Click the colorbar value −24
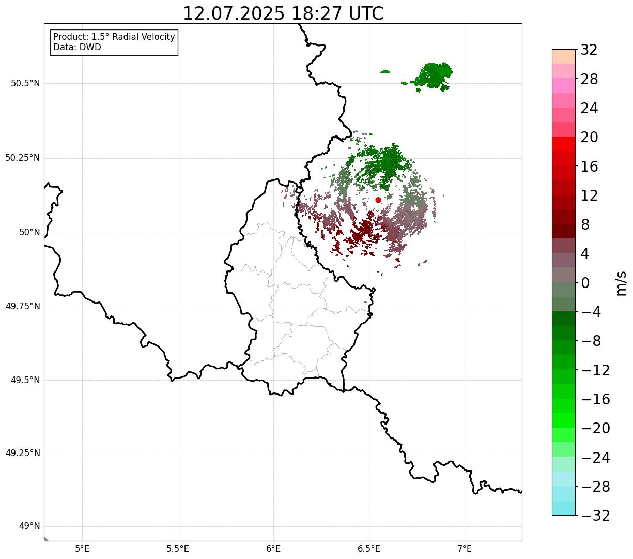Image resolution: width=633 pixels, height=559 pixels. [595, 458]
